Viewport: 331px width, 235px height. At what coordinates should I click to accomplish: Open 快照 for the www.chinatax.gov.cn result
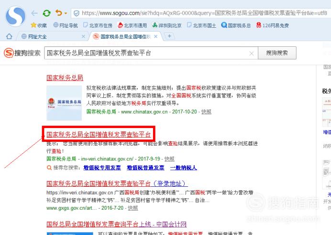pos(206,112)
